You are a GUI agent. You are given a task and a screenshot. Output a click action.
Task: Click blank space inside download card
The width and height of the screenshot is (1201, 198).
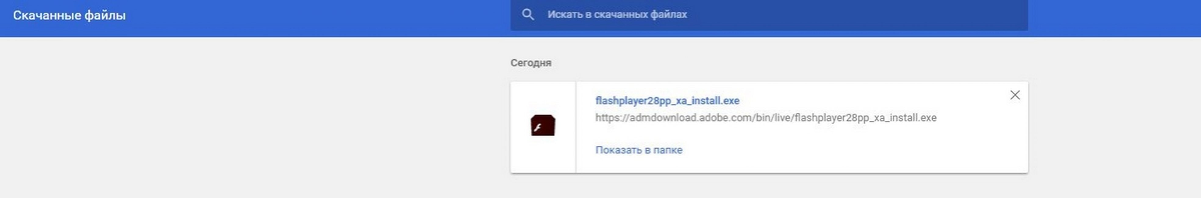[863, 149]
